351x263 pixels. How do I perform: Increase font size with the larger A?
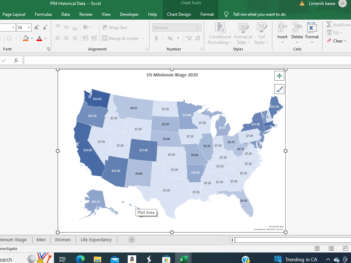(x=36, y=27)
